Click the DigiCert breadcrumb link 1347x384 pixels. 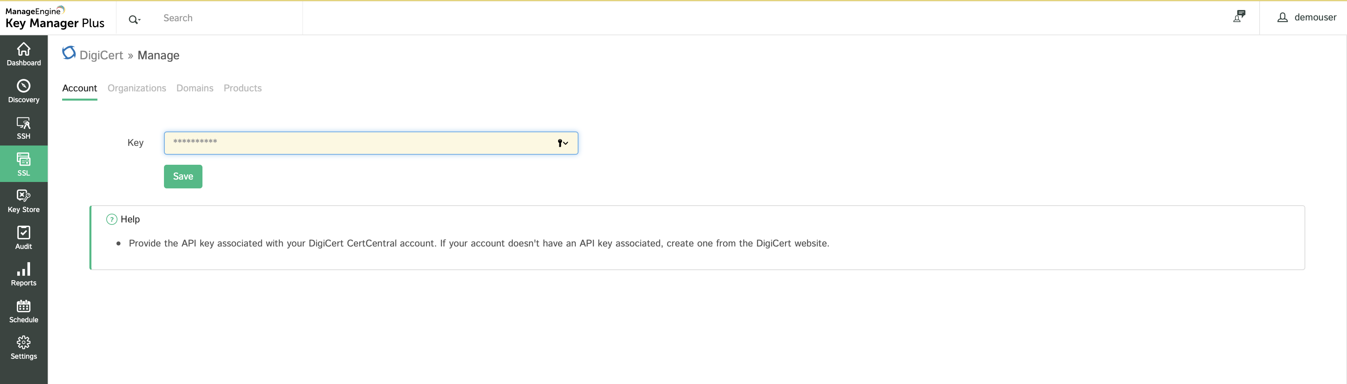101,55
